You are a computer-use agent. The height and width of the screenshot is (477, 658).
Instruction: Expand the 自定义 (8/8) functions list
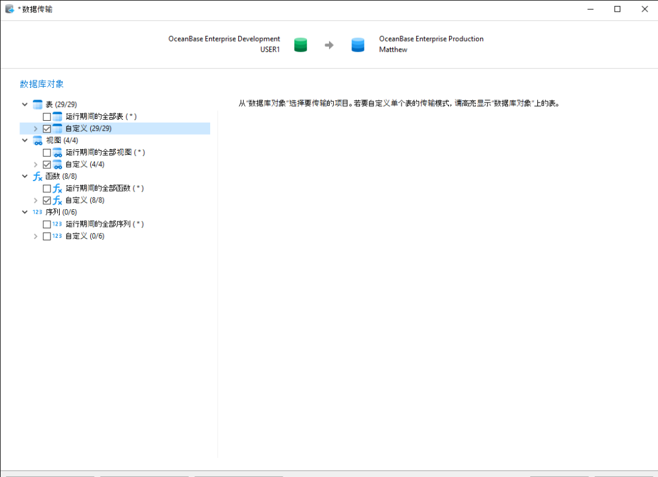[36, 201]
